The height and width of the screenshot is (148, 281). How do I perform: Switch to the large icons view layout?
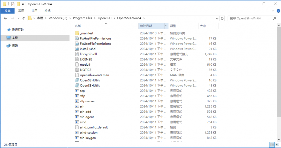277,144
